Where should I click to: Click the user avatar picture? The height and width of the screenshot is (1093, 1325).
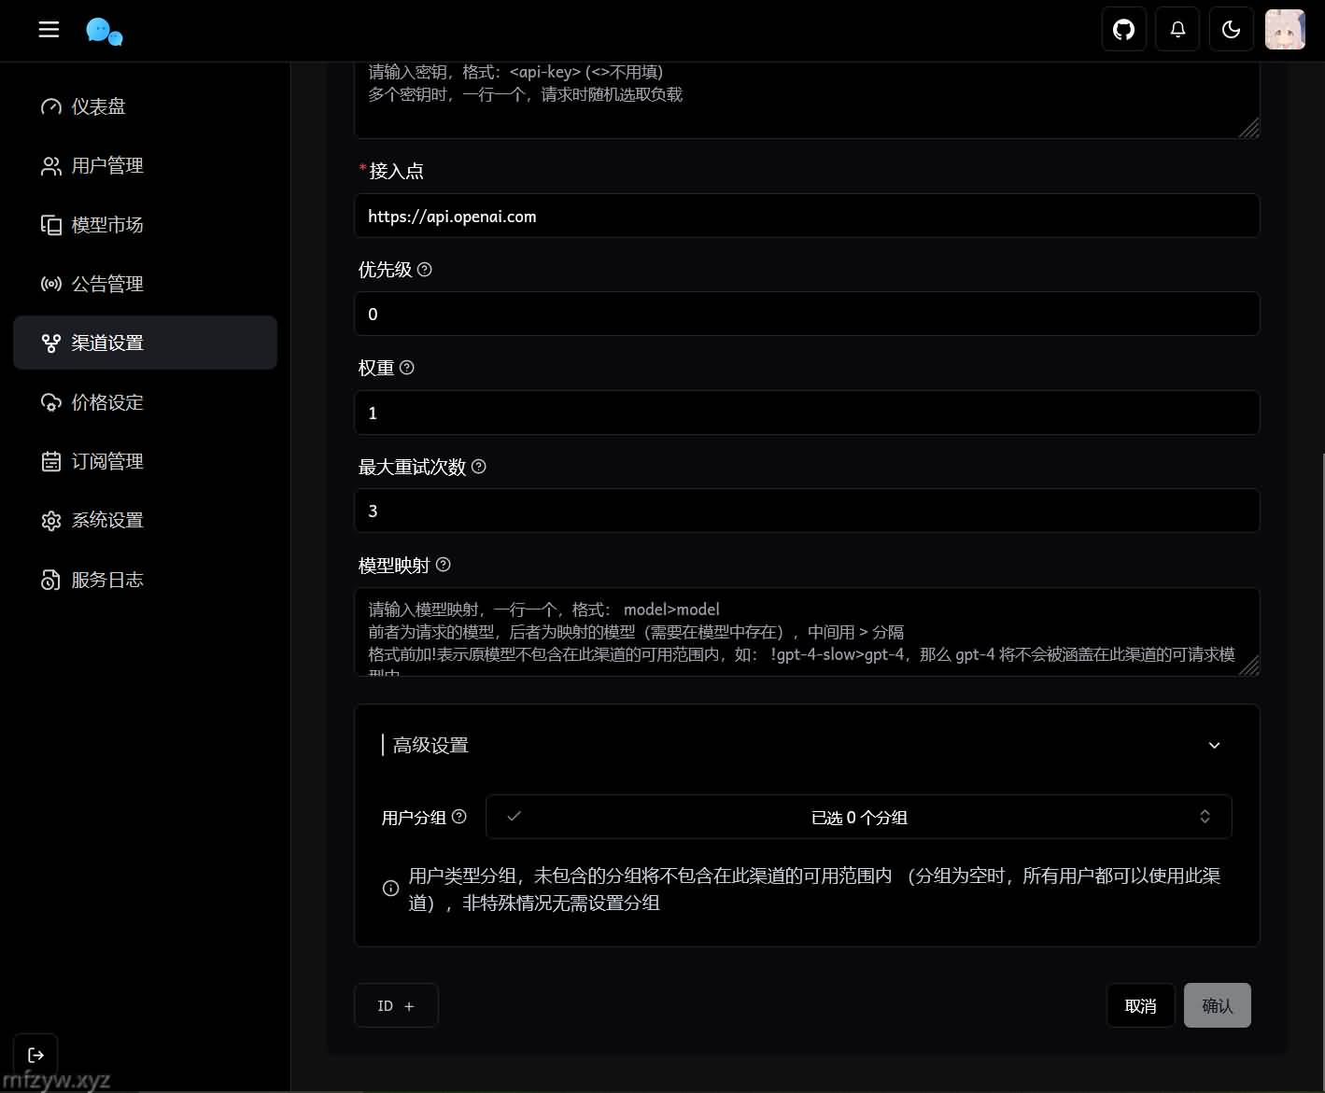(x=1284, y=30)
